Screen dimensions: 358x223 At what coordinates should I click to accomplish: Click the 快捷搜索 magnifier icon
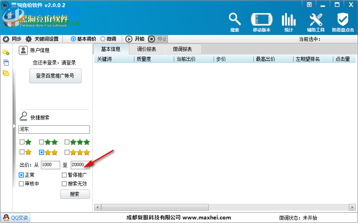coord(23,116)
